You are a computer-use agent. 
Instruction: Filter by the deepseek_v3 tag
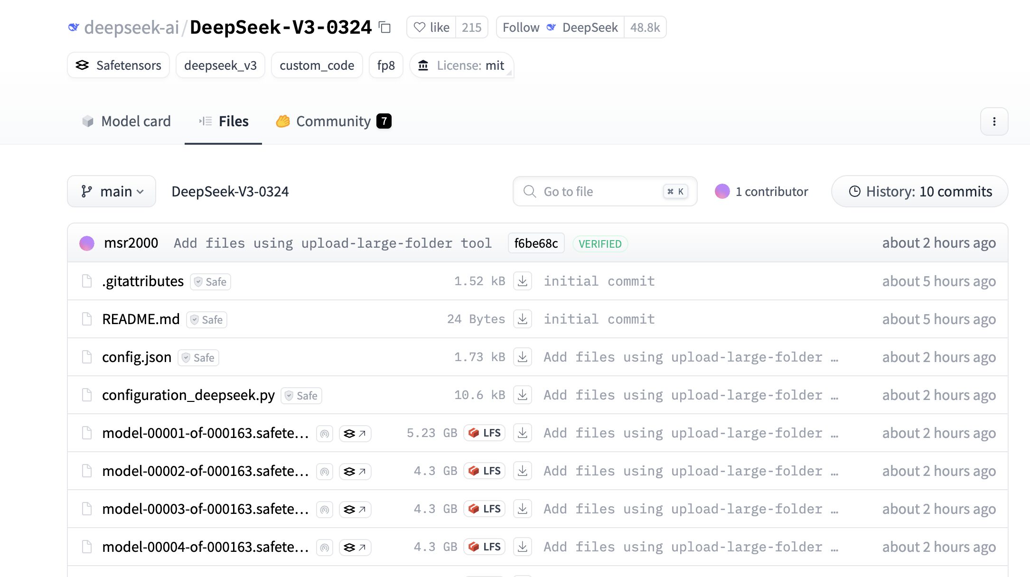(x=220, y=65)
